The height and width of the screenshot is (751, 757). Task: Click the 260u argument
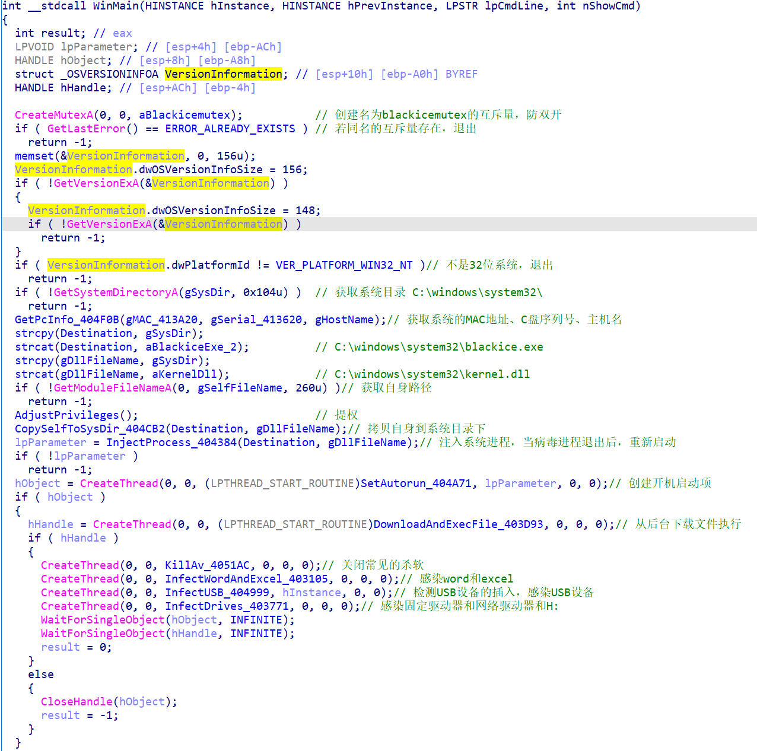coord(308,388)
